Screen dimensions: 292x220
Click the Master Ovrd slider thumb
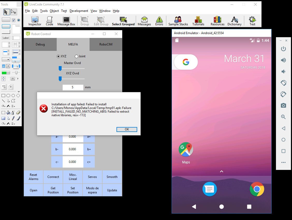coord(60,69)
